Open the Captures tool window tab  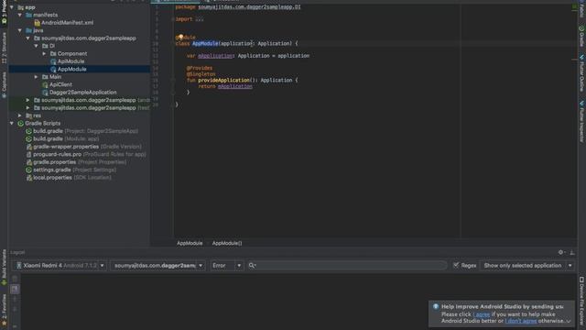click(x=4, y=85)
